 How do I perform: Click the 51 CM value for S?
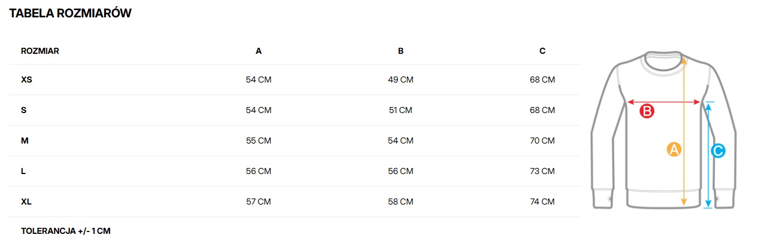pos(401,110)
